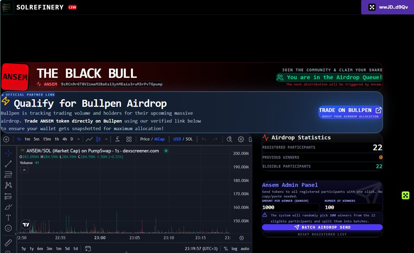Click the Previous Winners value 0

[x=381, y=157]
